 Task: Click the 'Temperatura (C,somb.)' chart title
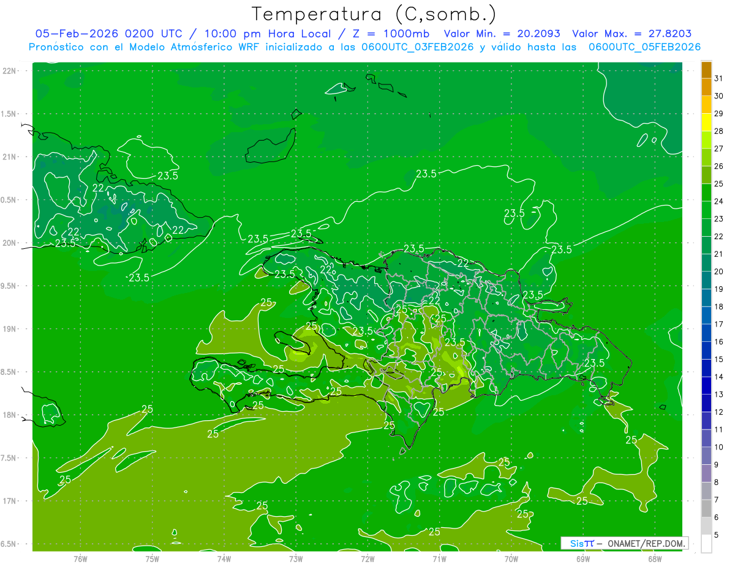(x=374, y=14)
